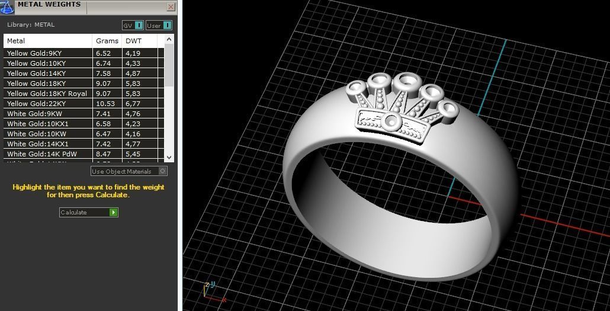Click the Metal Weights scale icon
This screenshot has height=311, width=610.
(x=7, y=7)
